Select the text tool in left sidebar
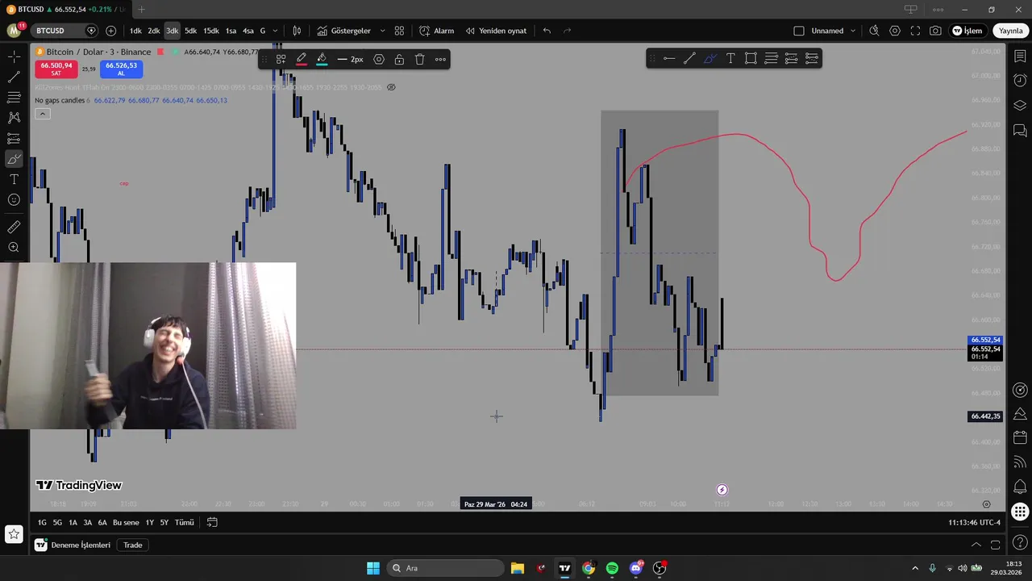The height and width of the screenshot is (581, 1032). click(14, 179)
